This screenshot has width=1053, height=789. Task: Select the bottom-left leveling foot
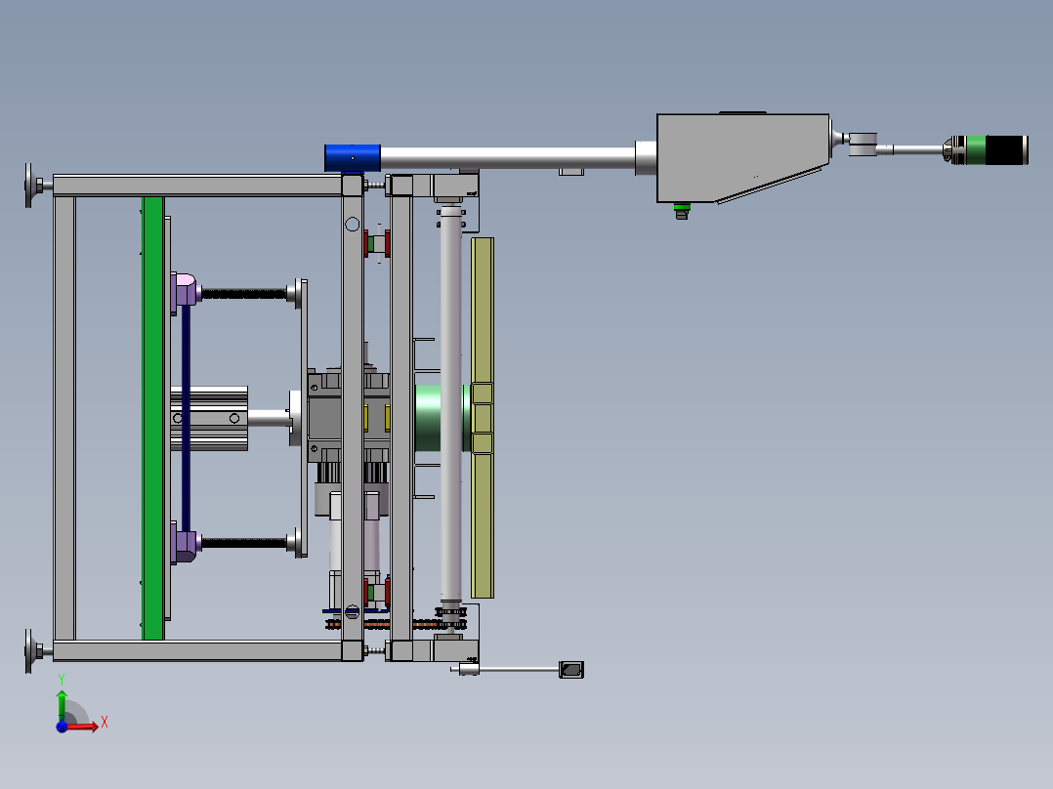(x=37, y=651)
